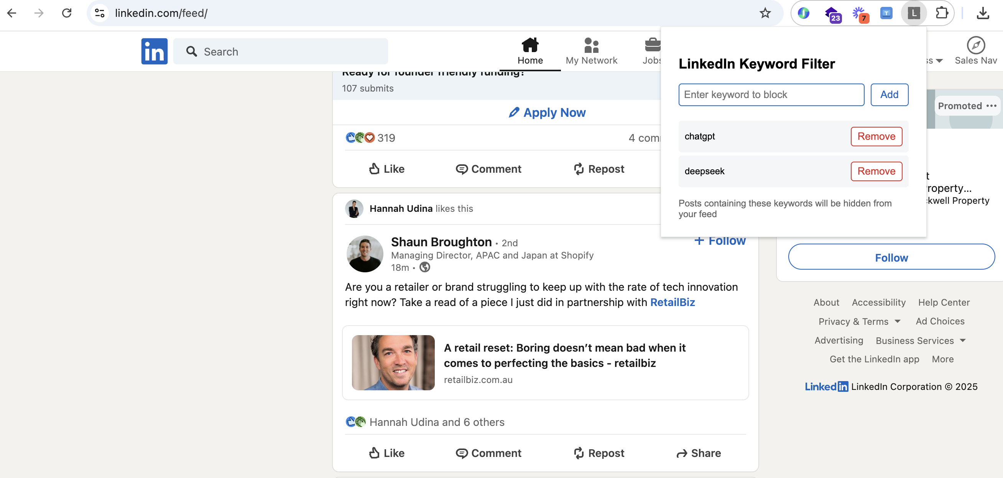Click the LinkedIn logo icon

[x=154, y=51]
